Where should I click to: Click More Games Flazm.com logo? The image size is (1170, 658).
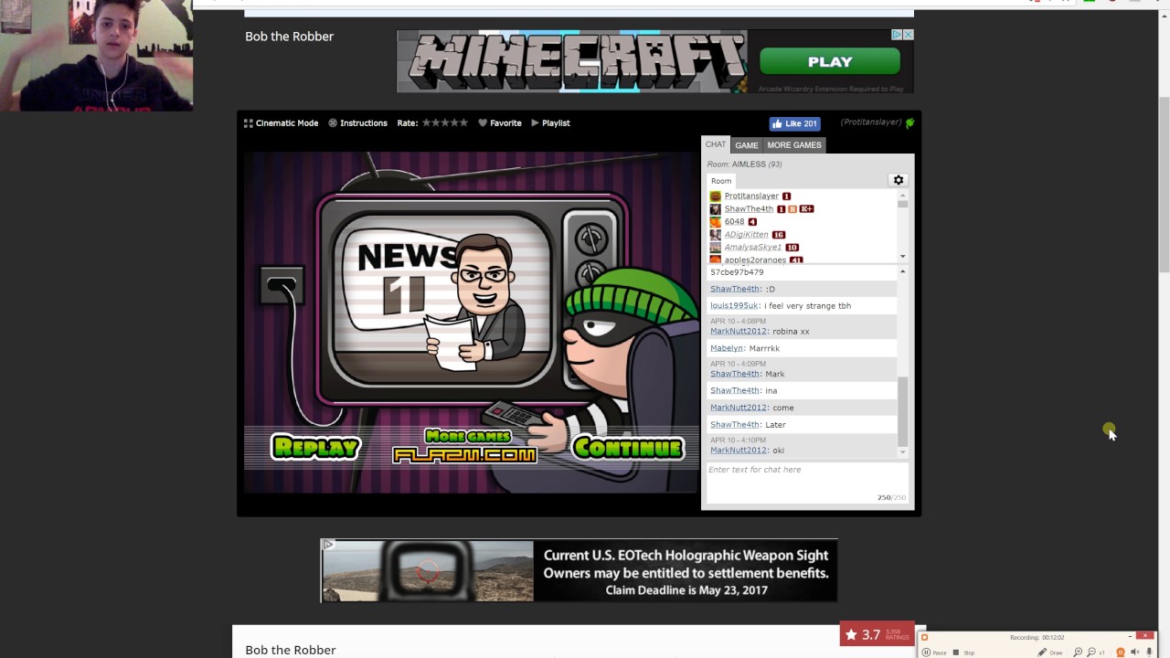point(464,446)
